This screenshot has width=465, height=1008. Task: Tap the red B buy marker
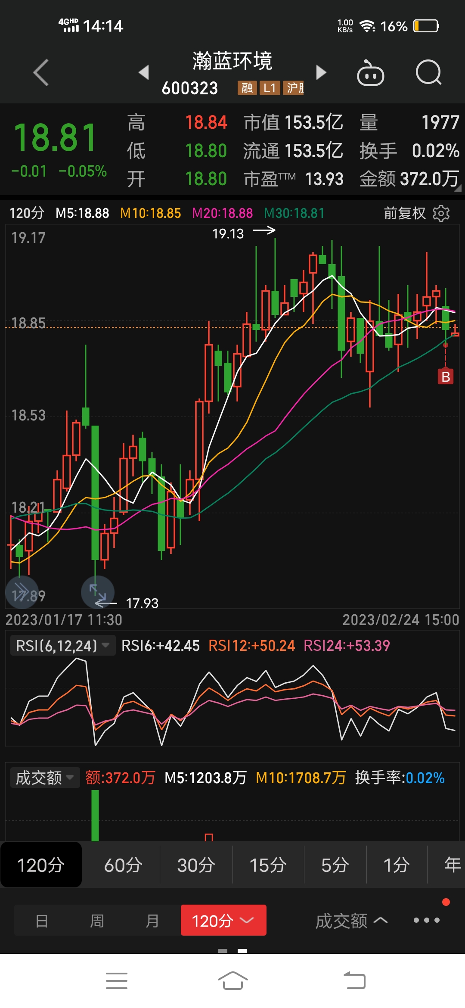coord(446,377)
